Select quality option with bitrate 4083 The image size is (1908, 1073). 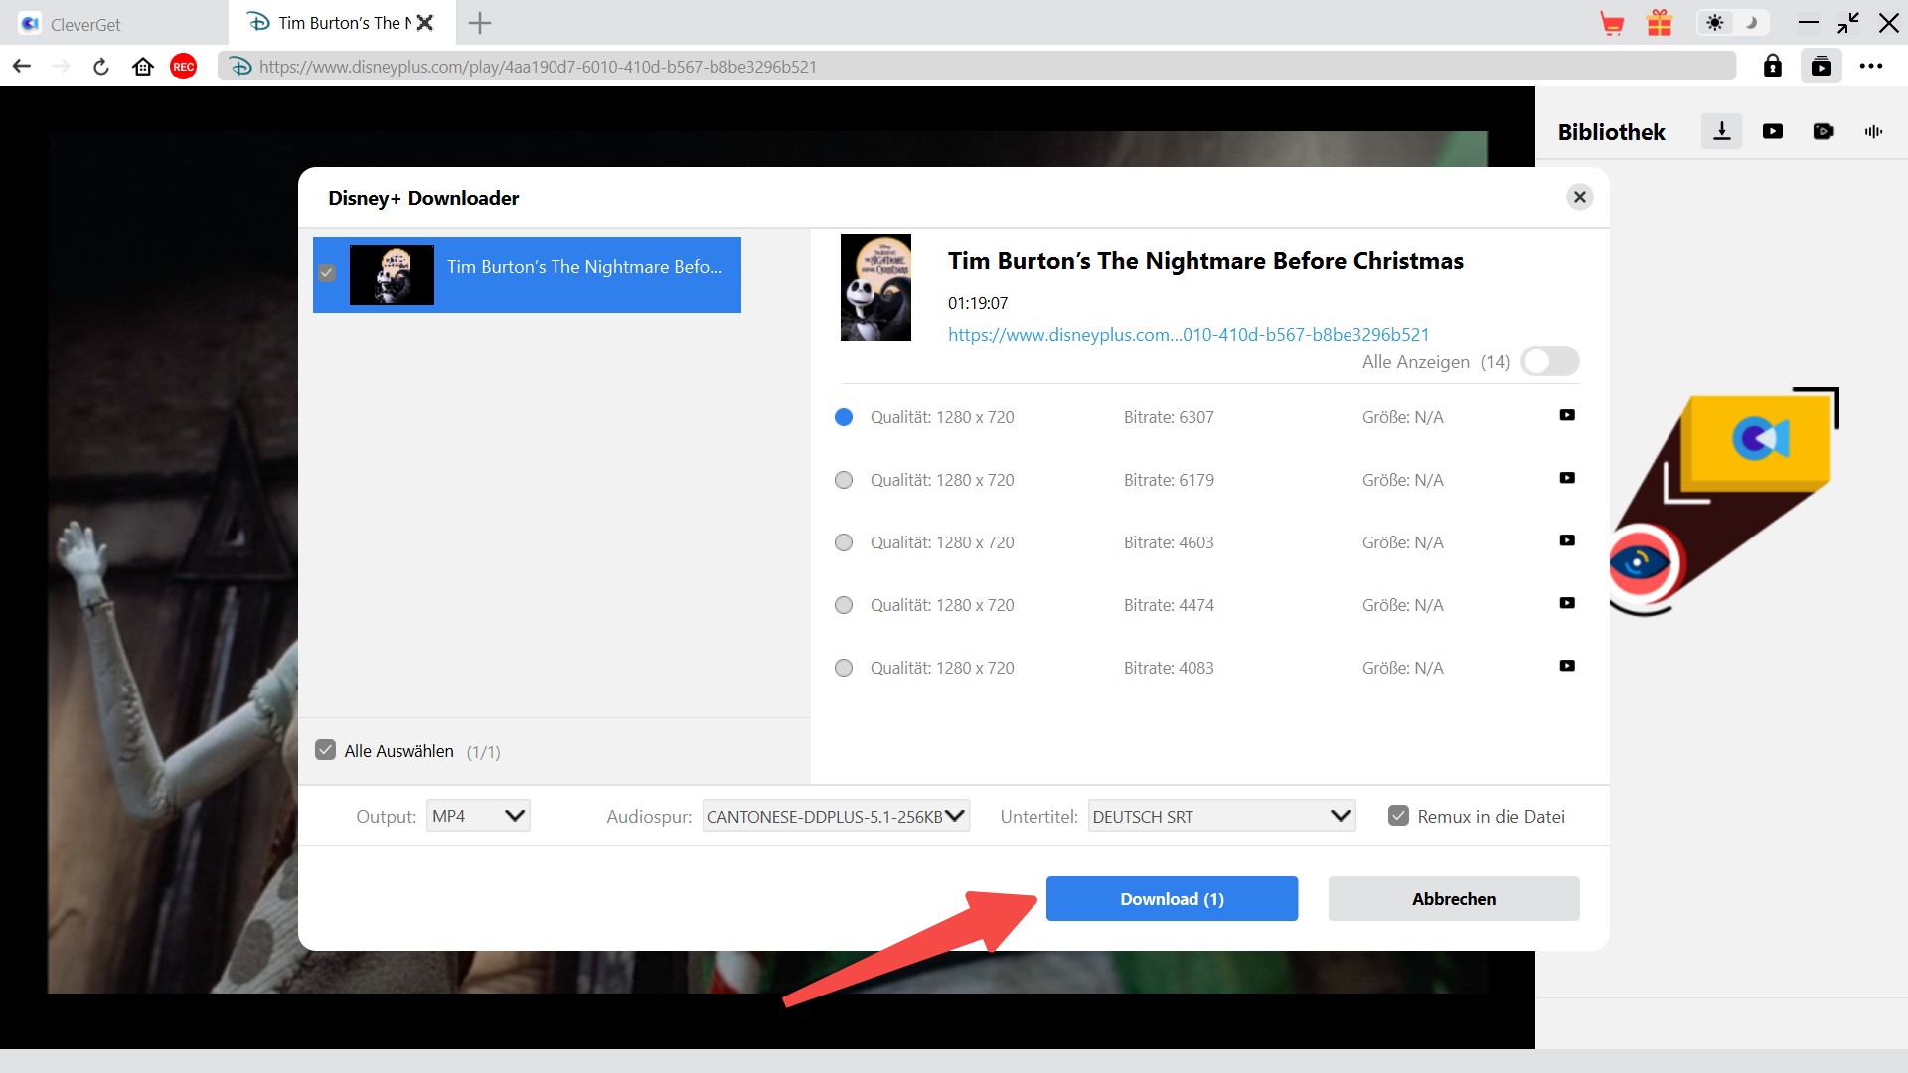click(844, 668)
